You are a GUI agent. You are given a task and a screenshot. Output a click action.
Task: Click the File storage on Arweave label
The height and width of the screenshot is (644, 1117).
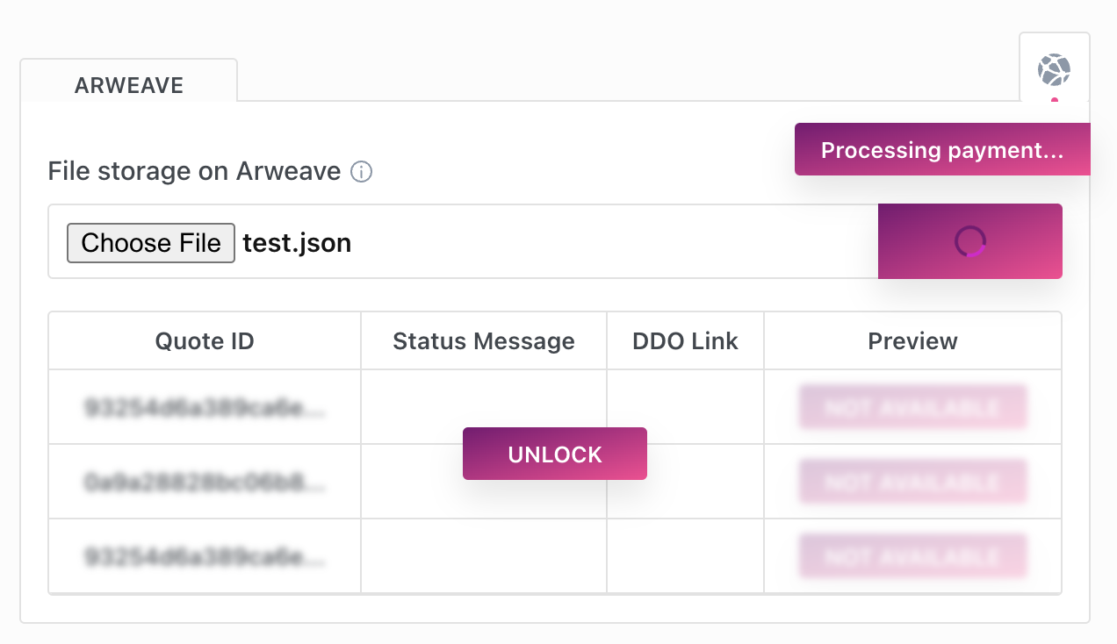tap(194, 171)
